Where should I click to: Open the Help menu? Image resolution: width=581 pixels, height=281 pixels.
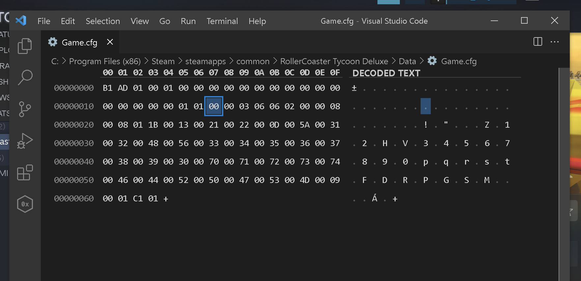click(257, 21)
